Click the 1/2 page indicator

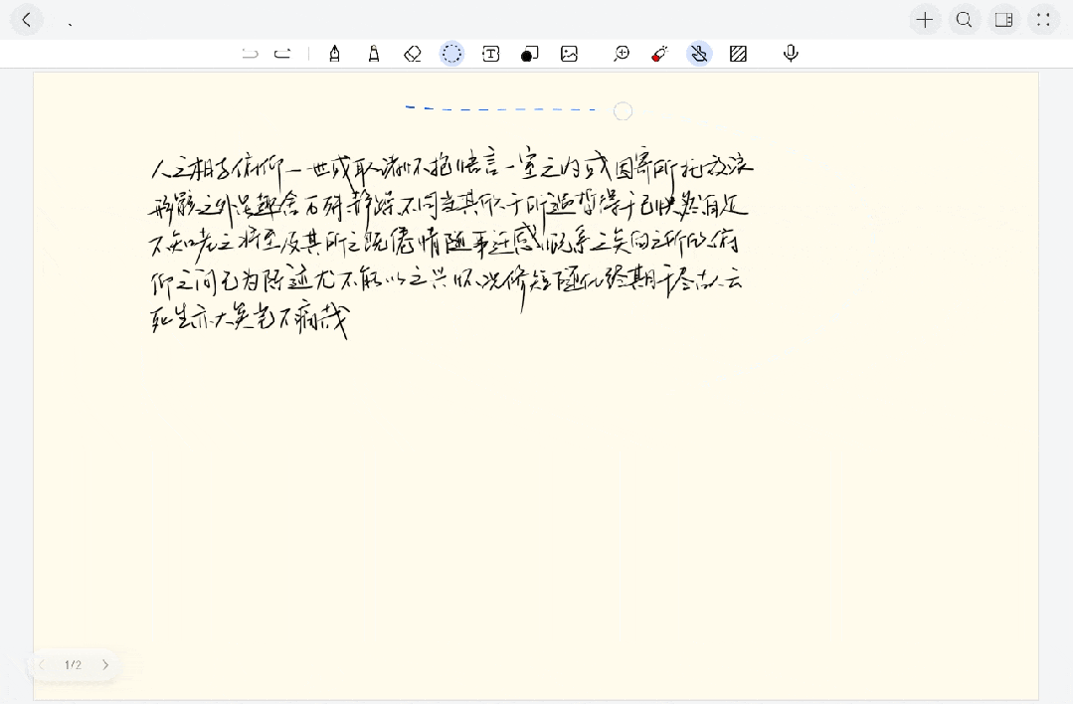tap(74, 664)
